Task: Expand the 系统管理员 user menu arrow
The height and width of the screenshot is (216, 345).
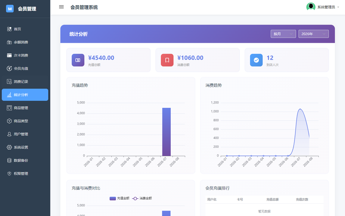Action: click(x=338, y=7)
